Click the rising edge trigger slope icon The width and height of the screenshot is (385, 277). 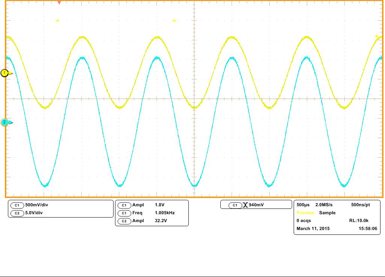tap(245, 205)
